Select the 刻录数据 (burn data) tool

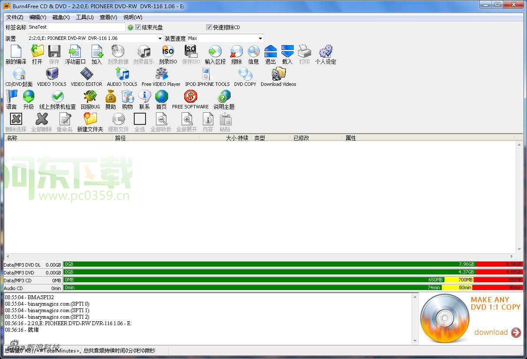117,54
